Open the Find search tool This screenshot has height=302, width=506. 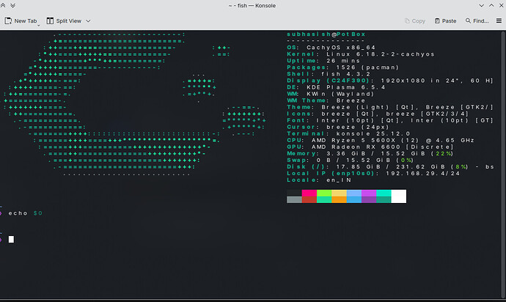click(x=477, y=21)
